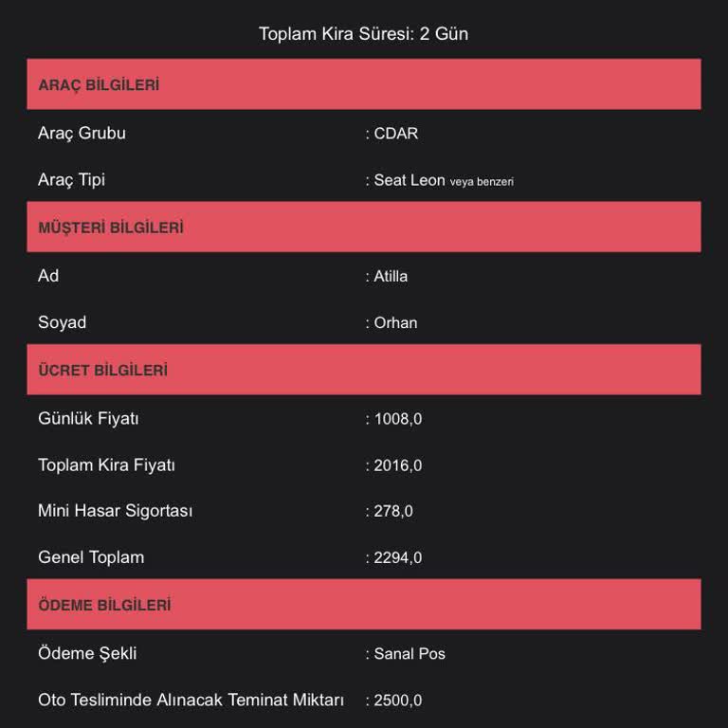Select the daily price value 1008,0

pyautogui.click(x=398, y=419)
